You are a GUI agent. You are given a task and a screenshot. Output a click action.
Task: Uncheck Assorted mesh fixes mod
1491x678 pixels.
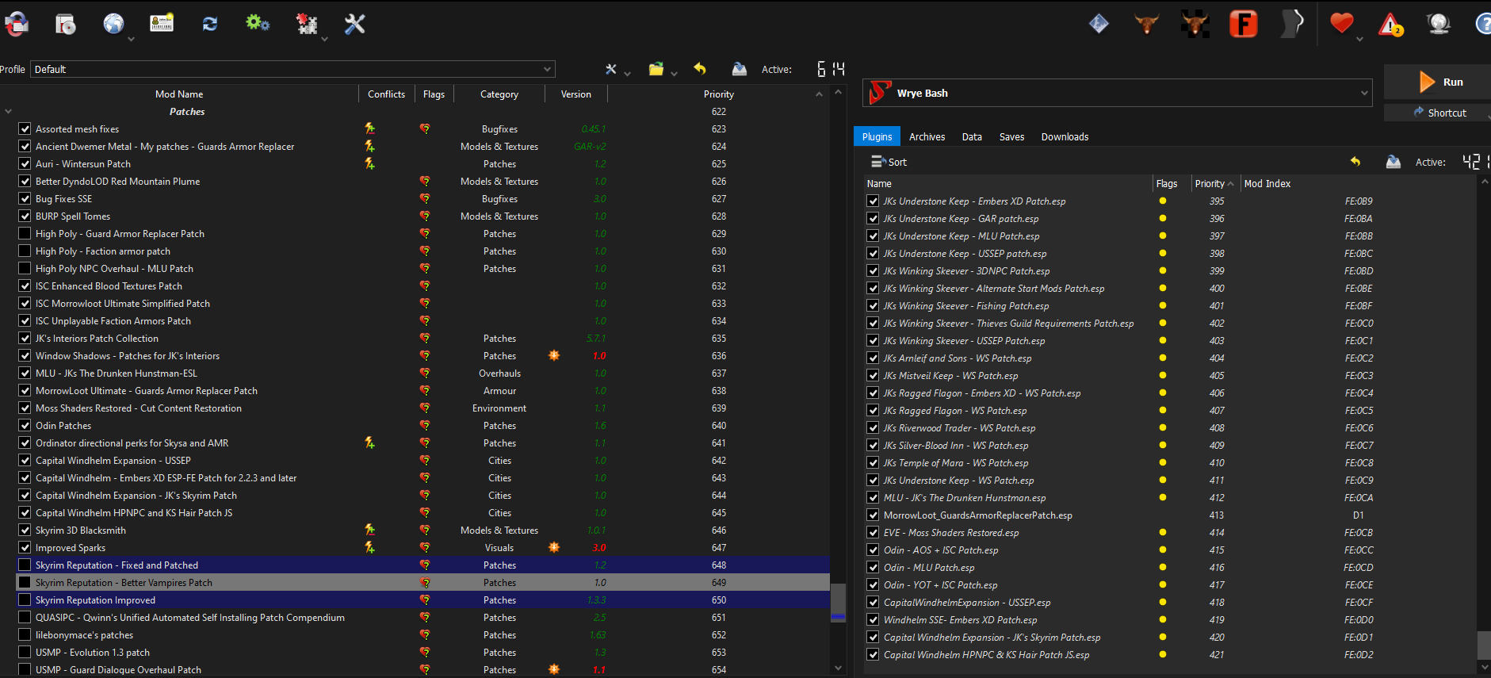(x=25, y=128)
